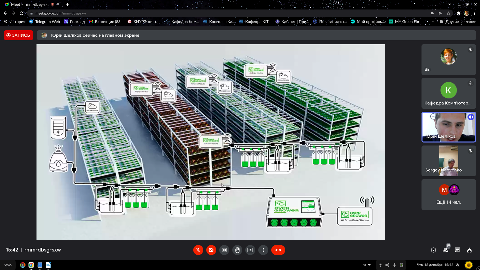
Task: Click the ЗАПИСЬ recording indicator
Action: pos(18,35)
